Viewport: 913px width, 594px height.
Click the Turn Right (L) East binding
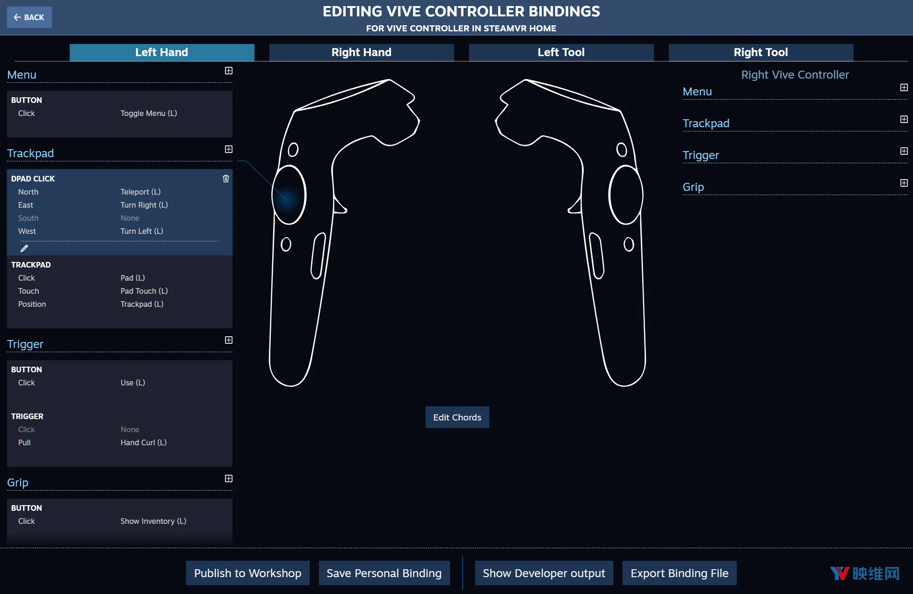(x=144, y=205)
